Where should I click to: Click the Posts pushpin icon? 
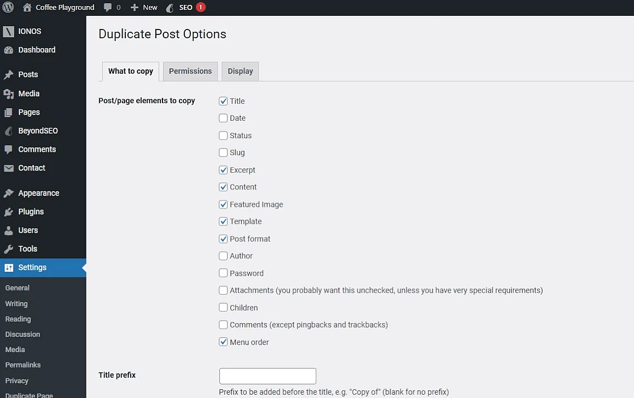(x=9, y=75)
